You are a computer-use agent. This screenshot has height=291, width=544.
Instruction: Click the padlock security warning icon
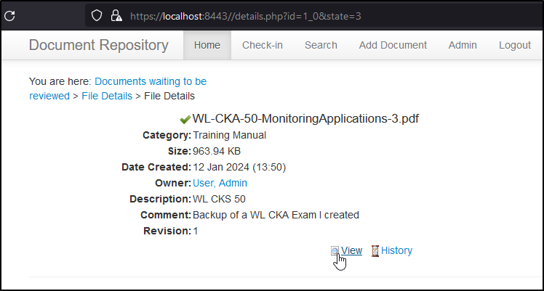click(116, 15)
